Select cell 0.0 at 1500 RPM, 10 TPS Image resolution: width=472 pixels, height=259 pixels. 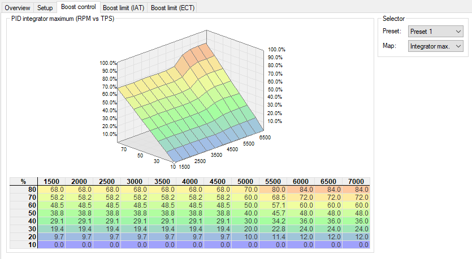coord(51,244)
